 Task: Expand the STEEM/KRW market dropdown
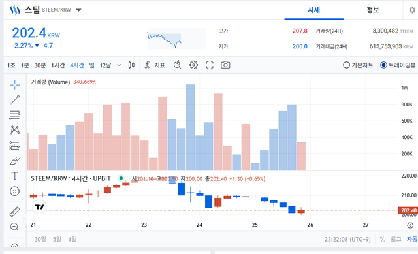pyautogui.click(x=78, y=10)
